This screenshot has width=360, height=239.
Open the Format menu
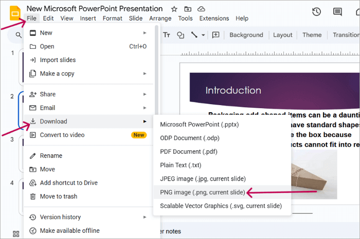pyautogui.click(x=112, y=18)
